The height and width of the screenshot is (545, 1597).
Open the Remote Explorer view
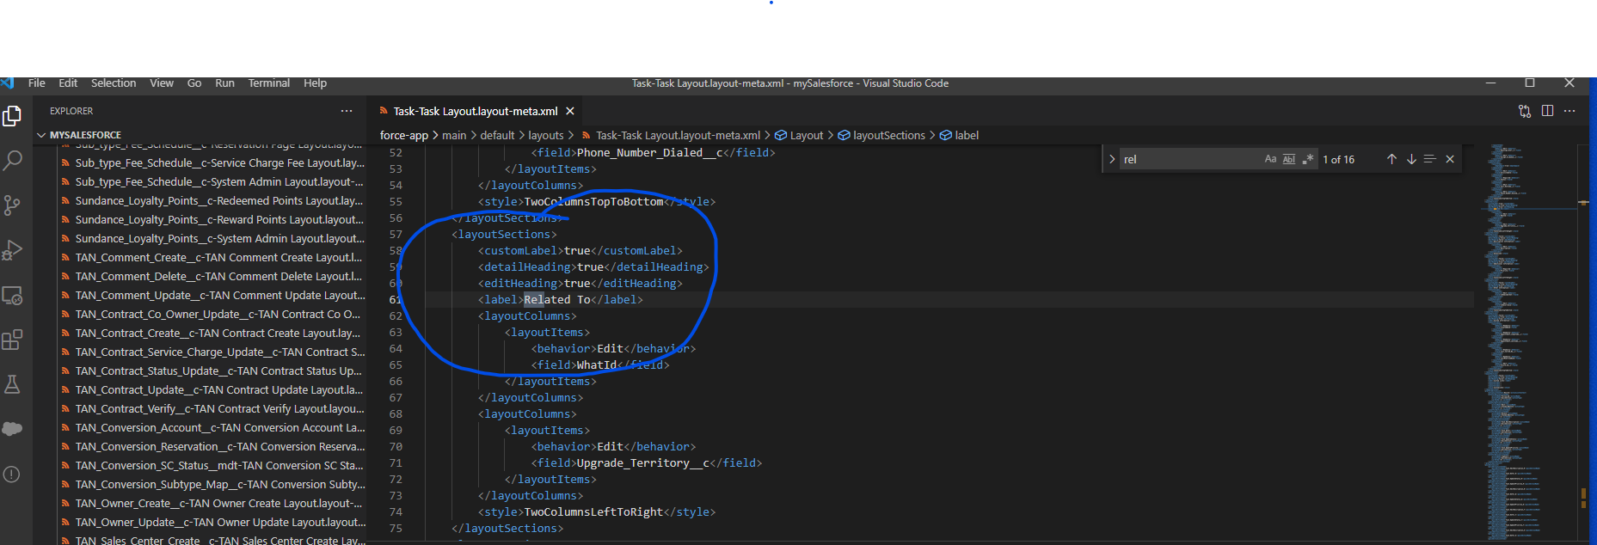coord(13,295)
